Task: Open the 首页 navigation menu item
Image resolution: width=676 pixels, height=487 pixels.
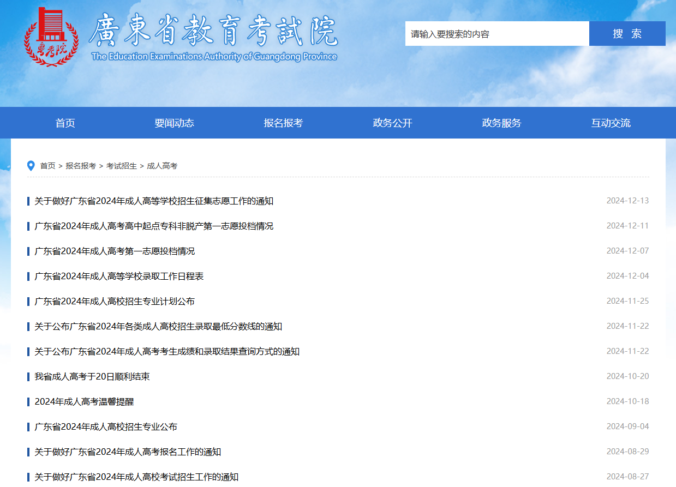Action: point(65,123)
